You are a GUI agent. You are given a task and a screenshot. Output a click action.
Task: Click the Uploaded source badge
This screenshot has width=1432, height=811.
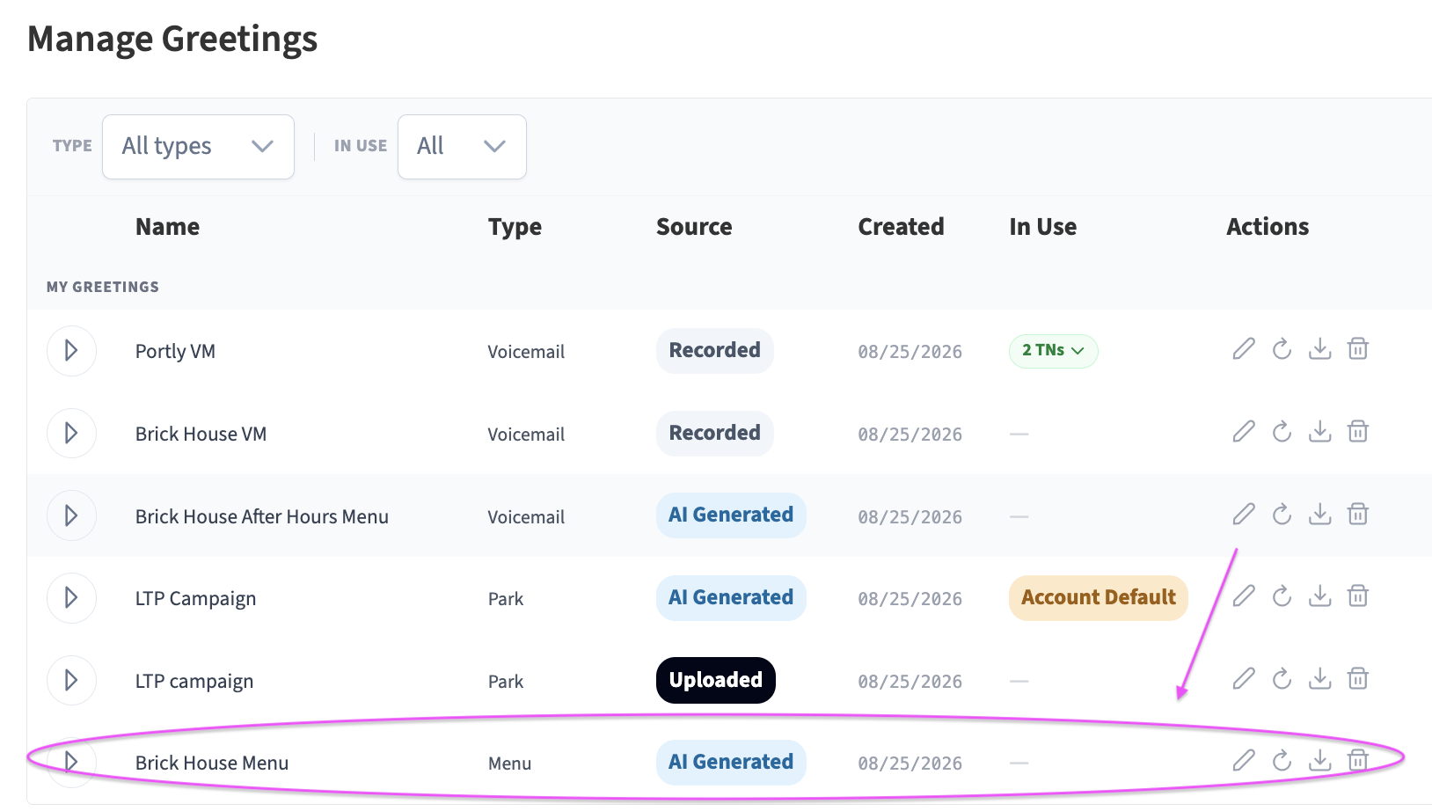coord(716,680)
